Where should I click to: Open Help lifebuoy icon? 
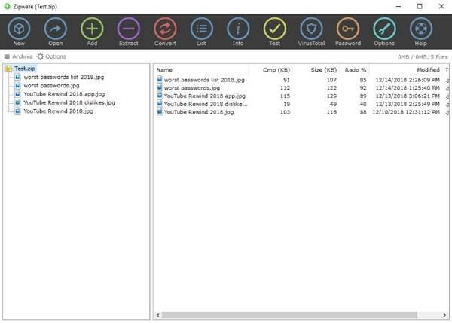point(421,29)
